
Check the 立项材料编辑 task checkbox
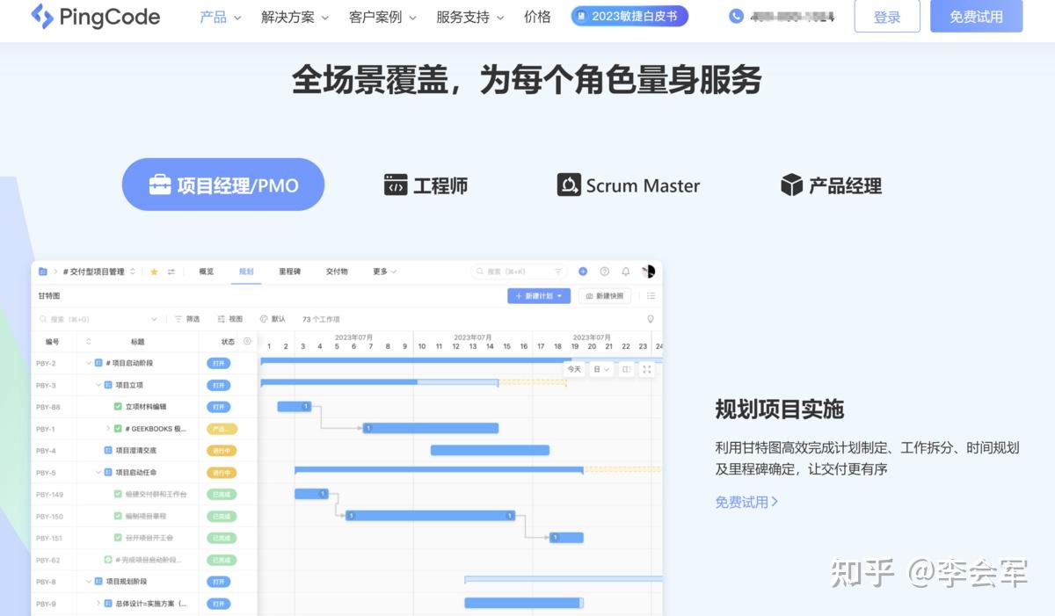click(x=118, y=407)
